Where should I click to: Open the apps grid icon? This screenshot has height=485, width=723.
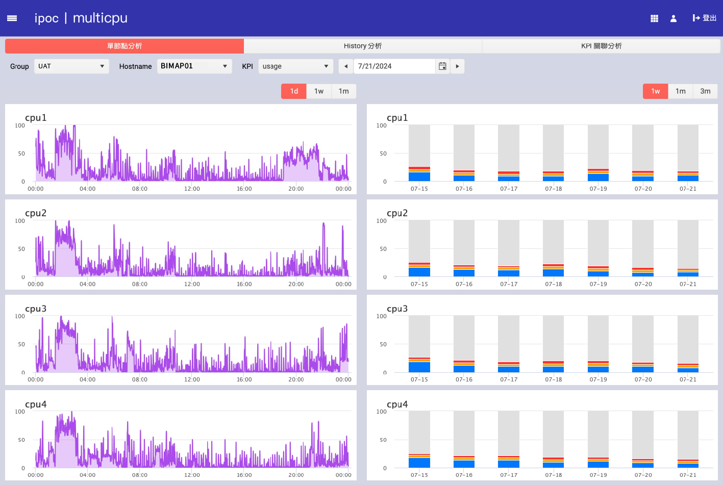[x=654, y=18]
